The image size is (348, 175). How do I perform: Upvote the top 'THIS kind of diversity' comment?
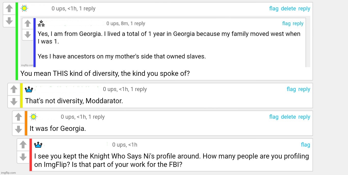coord(9,9)
